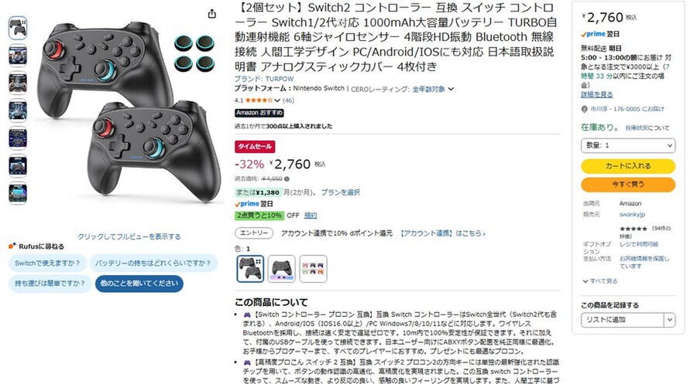Expand すべて見る seller details
The width and height of the screenshot is (697, 384).
click(x=600, y=281)
